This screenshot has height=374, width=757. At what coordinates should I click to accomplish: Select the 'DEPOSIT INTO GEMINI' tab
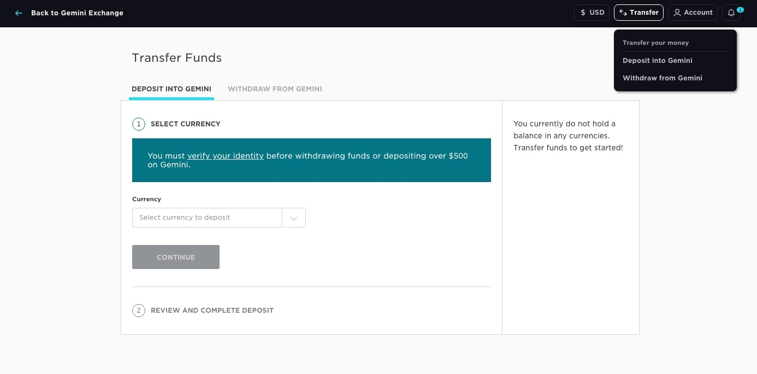pyautogui.click(x=171, y=89)
